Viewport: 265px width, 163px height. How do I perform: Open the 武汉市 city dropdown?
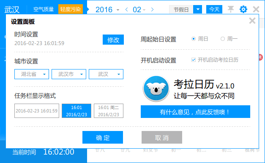click(x=69, y=74)
